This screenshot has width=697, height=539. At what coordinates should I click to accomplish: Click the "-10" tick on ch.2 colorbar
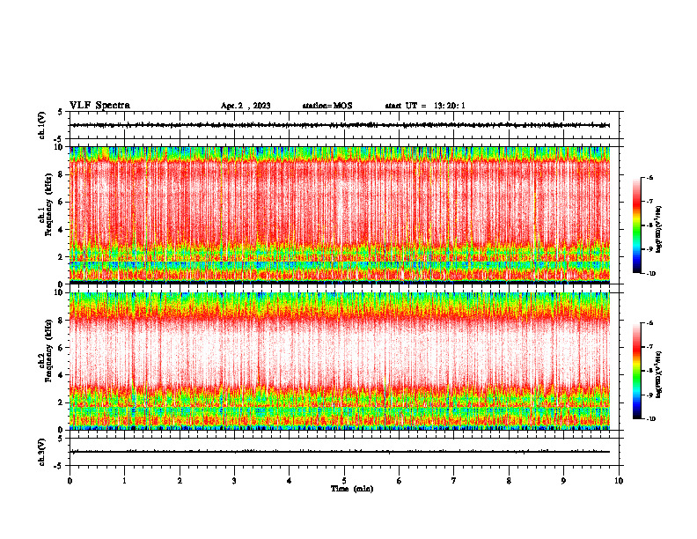[650, 419]
